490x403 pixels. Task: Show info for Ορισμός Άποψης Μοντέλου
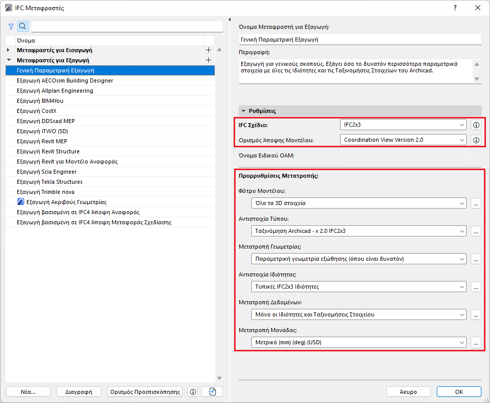coord(476,140)
